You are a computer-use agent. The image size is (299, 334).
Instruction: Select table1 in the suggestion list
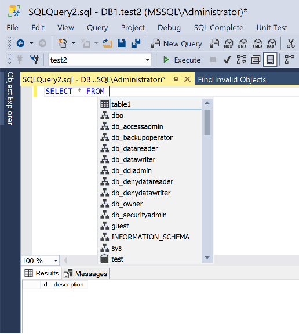click(x=151, y=104)
